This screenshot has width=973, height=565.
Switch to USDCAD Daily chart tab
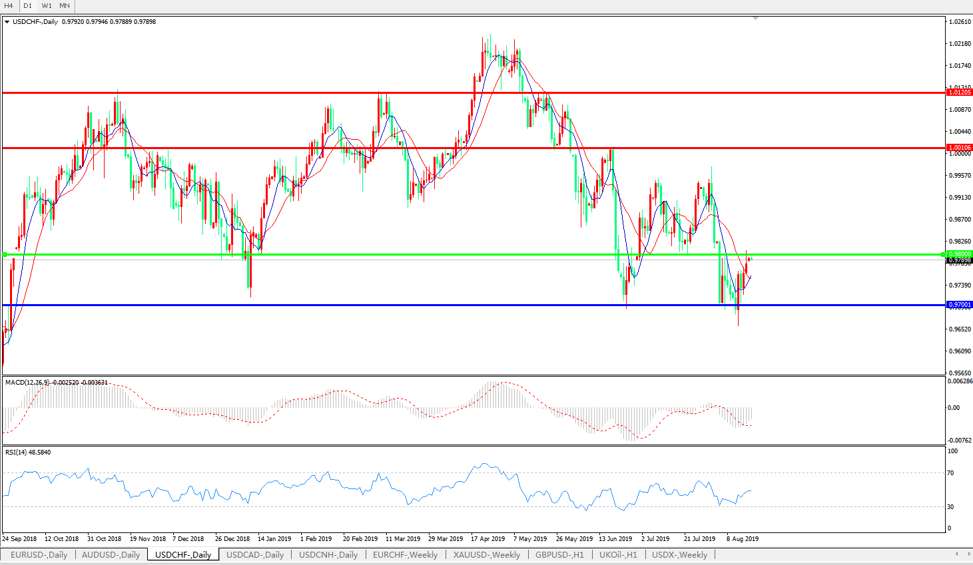click(255, 555)
